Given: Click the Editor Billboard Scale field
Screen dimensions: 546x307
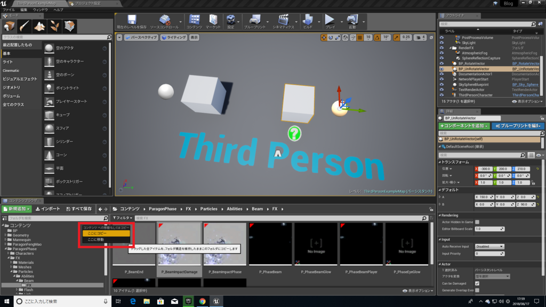Looking at the screenshot, I should (x=489, y=229).
